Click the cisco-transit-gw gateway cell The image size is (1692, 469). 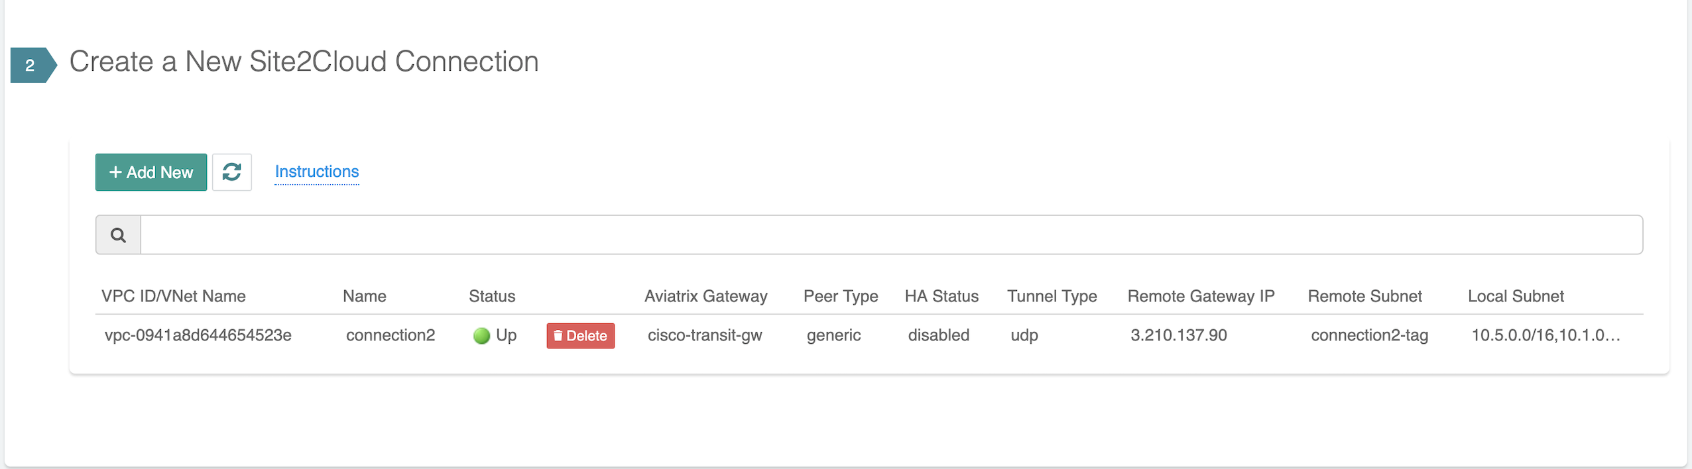coord(705,335)
